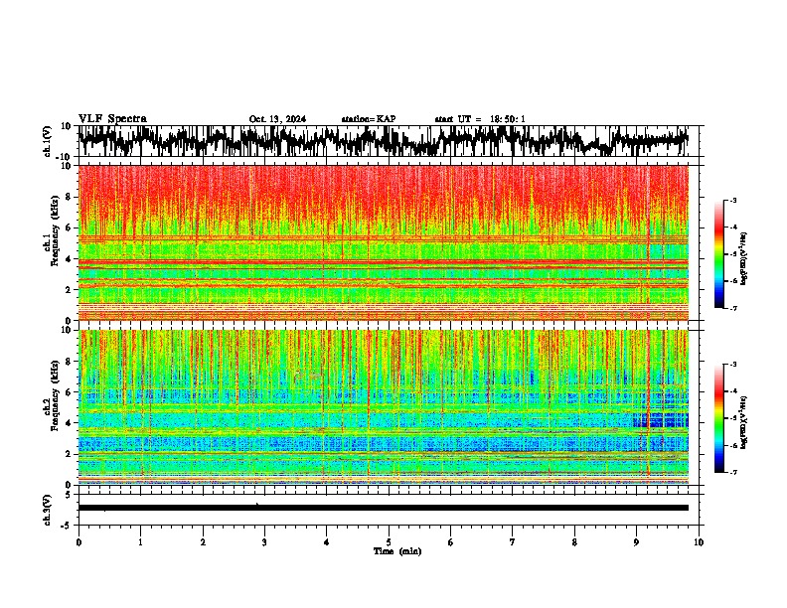Click the time axis tick label "5"
This screenshot has height=608, width=787.
(x=389, y=542)
